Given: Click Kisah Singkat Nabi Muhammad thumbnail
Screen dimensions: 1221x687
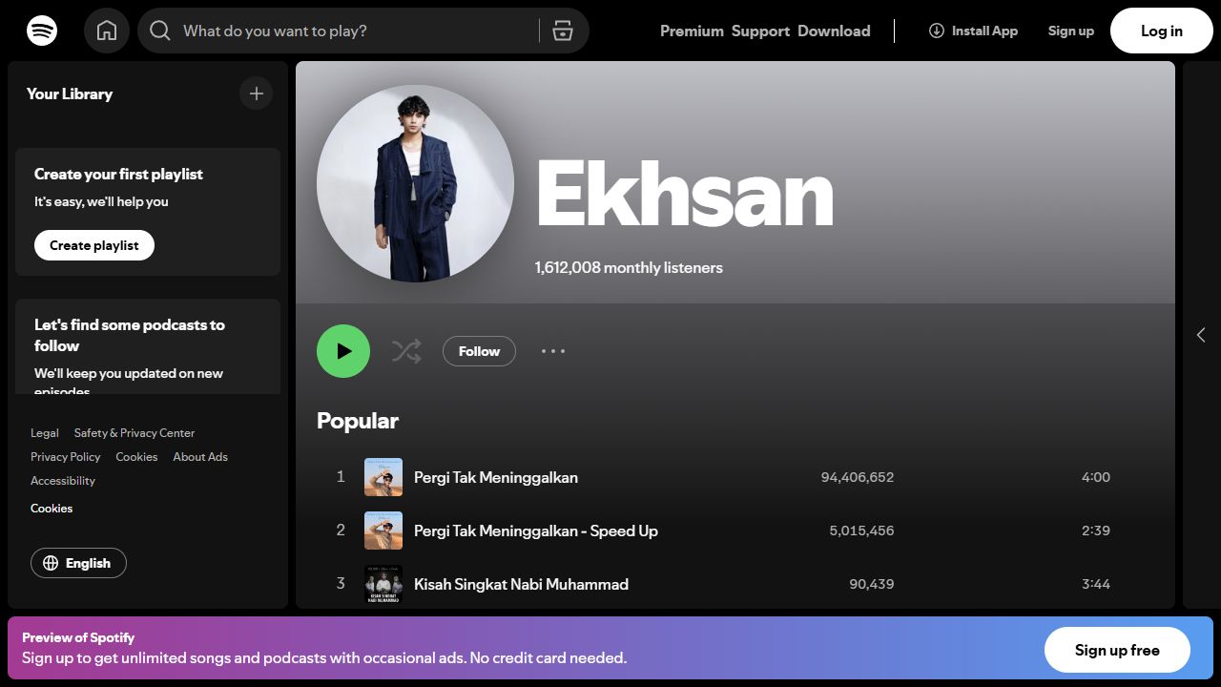Looking at the screenshot, I should pos(383,584).
